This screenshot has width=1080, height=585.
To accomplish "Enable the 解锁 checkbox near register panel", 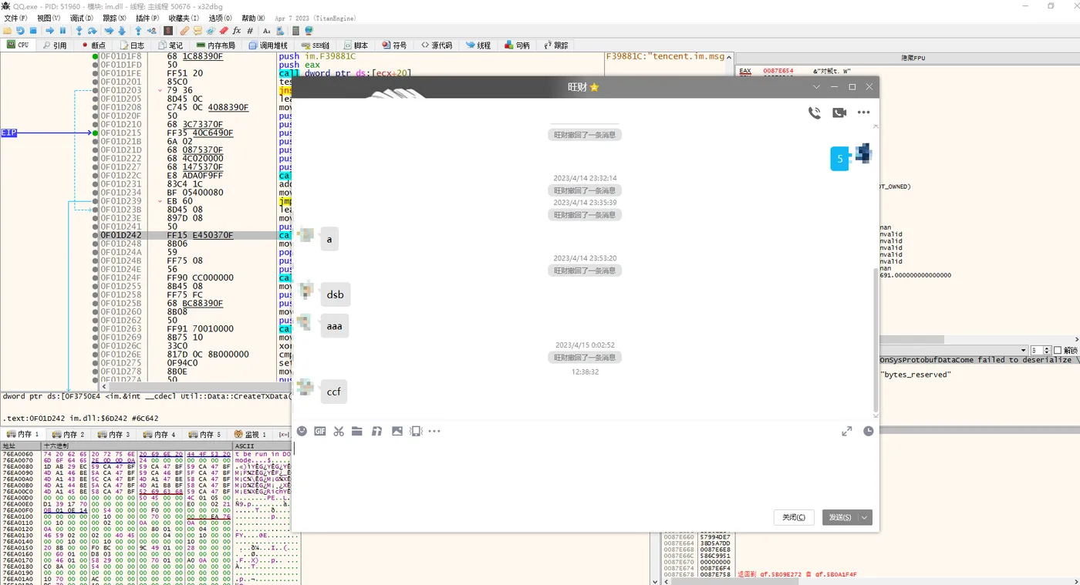I will click(1058, 350).
